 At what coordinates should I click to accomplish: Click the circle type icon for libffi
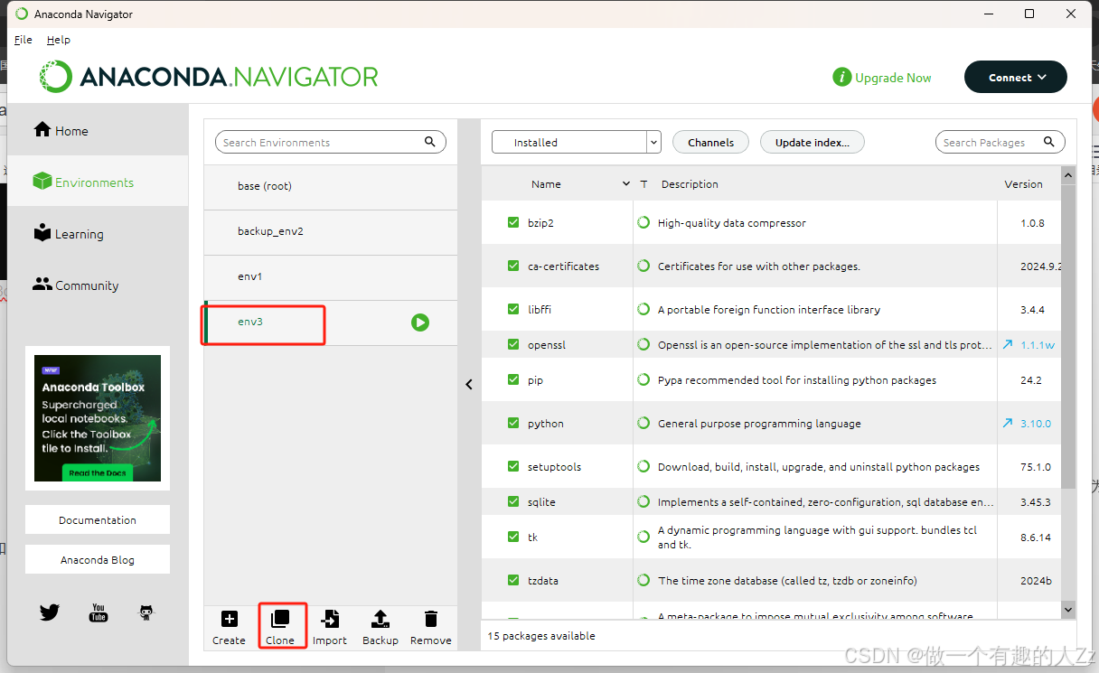pos(643,309)
